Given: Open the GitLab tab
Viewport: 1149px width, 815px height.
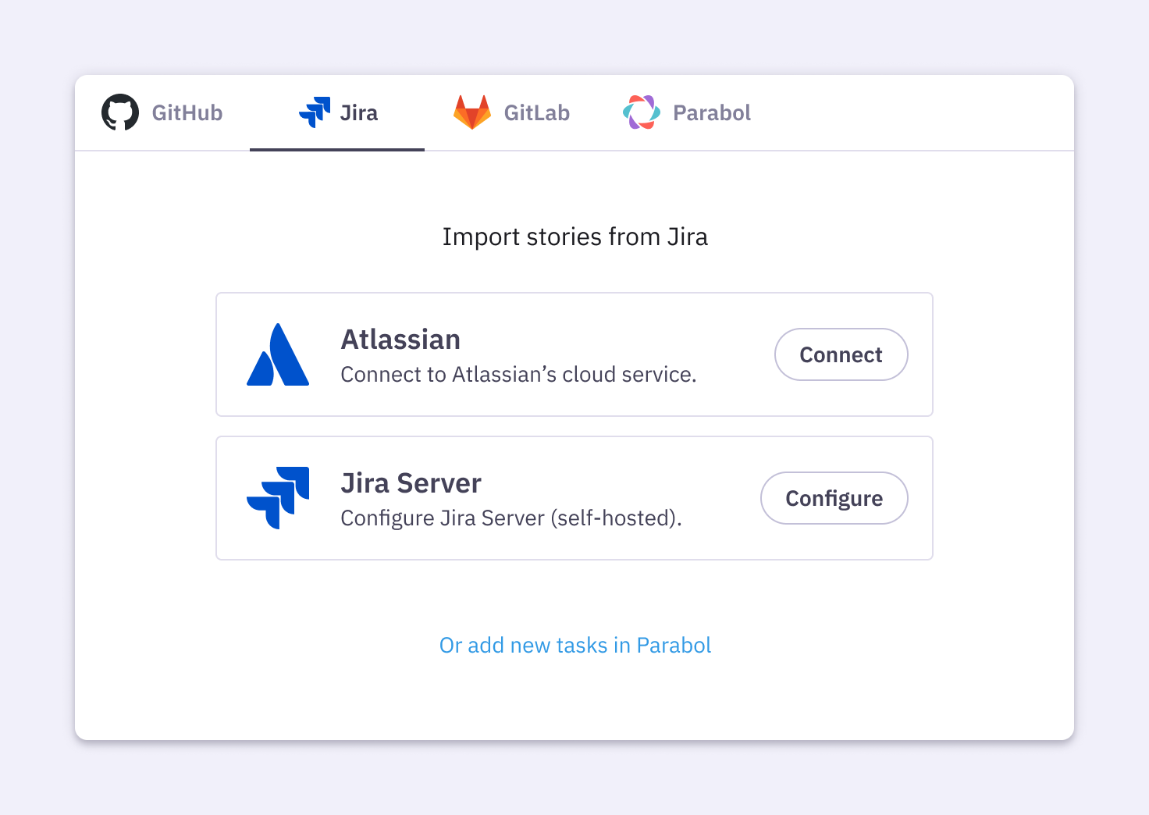Looking at the screenshot, I should click(512, 112).
